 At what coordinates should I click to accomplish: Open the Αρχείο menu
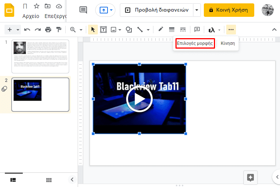(x=31, y=16)
